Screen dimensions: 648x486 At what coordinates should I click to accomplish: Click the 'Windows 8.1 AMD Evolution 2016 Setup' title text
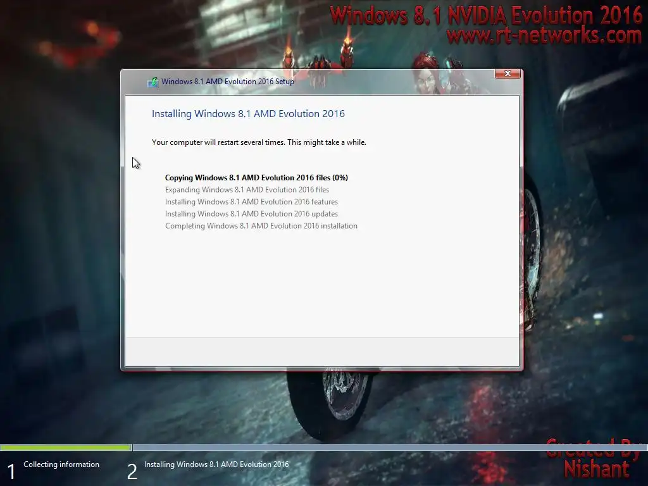tap(228, 82)
